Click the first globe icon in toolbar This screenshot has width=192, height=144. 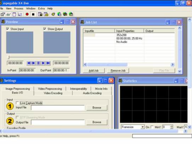[59, 14]
